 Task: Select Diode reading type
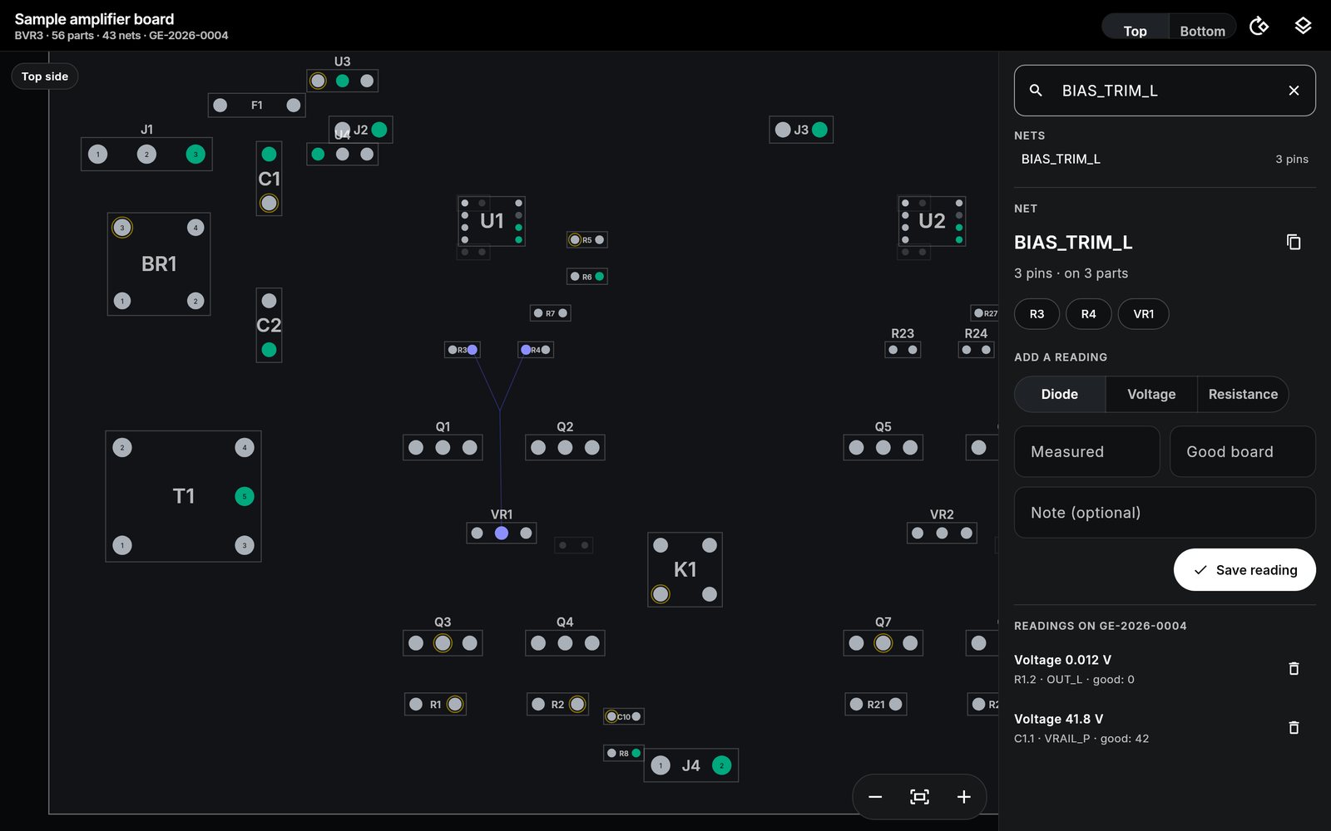pyautogui.click(x=1060, y=394)
